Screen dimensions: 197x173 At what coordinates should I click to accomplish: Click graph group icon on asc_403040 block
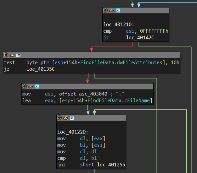[x=37, y=86]
